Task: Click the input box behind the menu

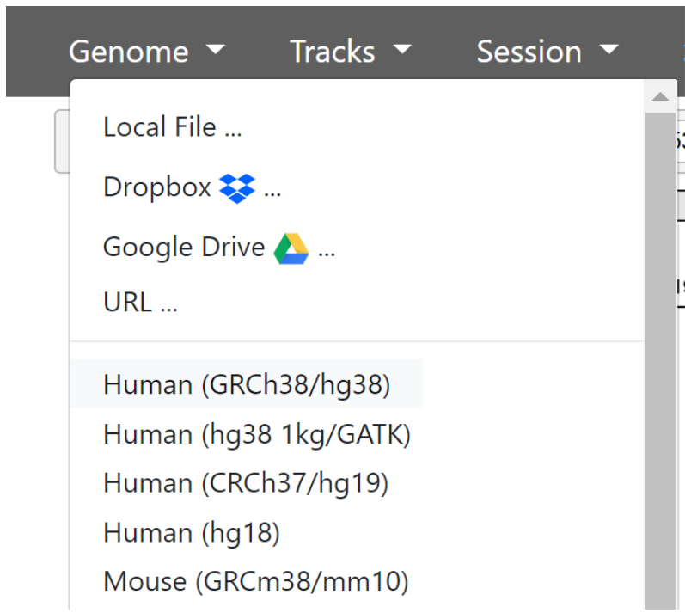Action: [x=62, y=141]
